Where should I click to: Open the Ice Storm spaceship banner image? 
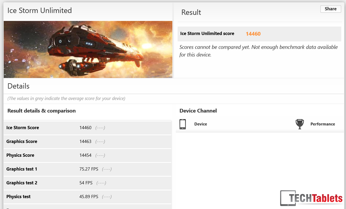click(88, 49)
